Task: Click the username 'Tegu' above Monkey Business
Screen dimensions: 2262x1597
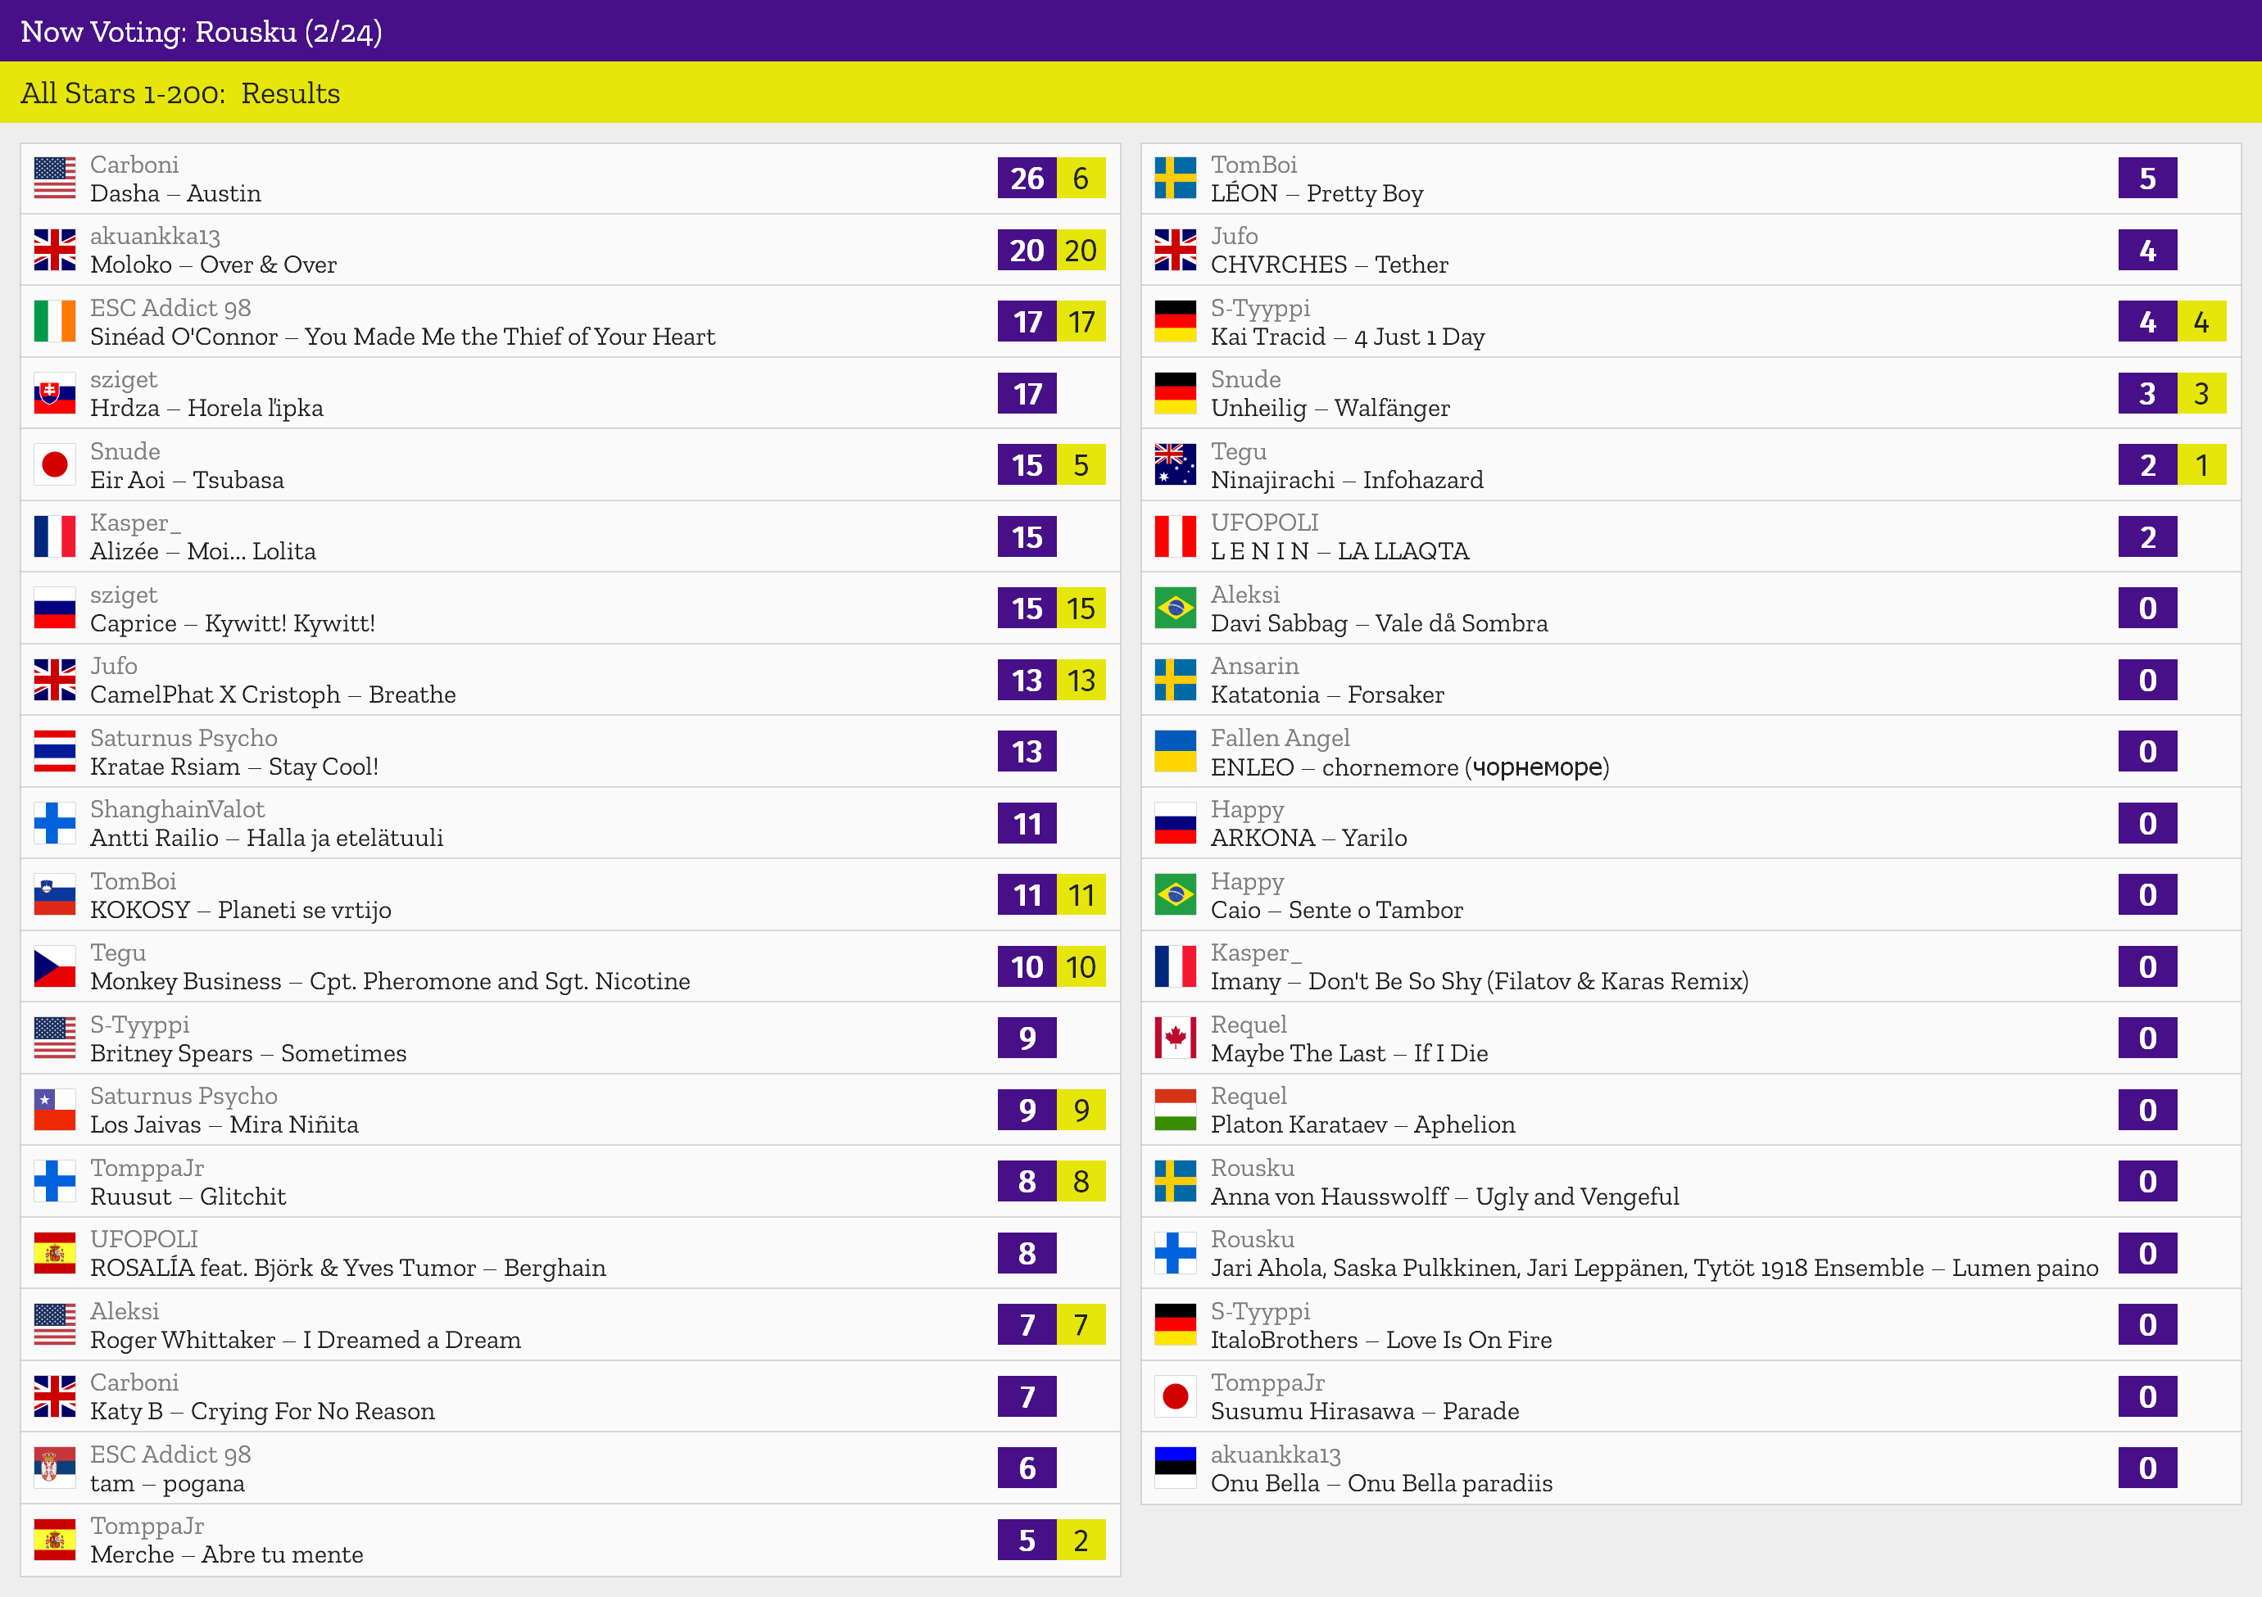Action: (x=118, y=953)
